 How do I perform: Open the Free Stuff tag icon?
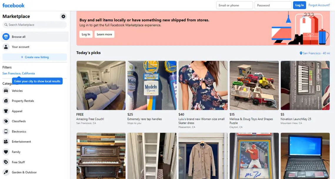click(6, 162)
